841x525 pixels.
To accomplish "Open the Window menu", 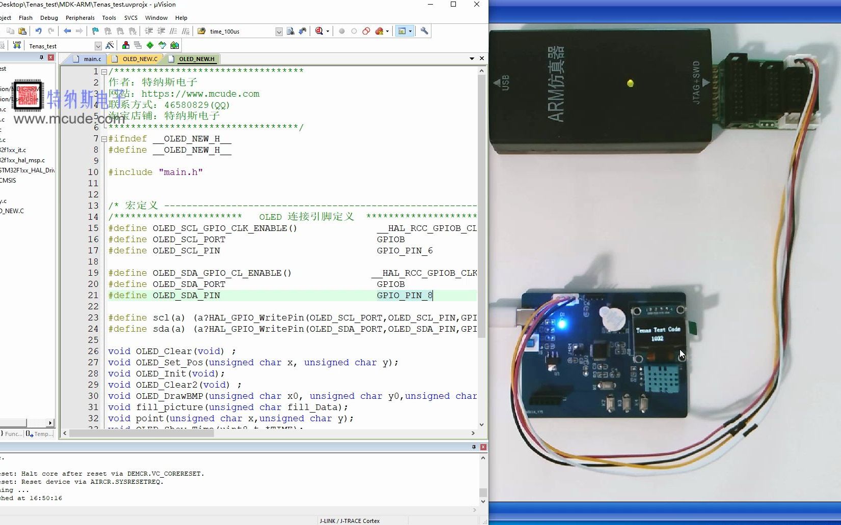I will coord(156,18).
